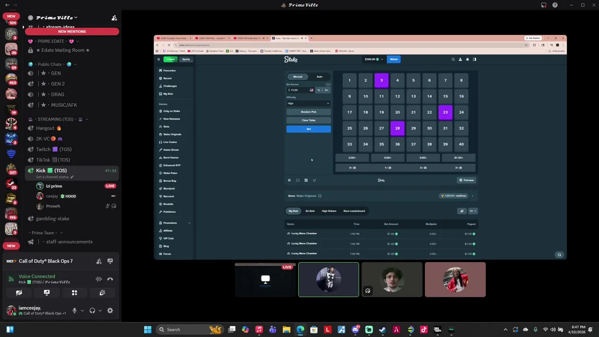Open the Fairness button under the Keno board

point(467,180)
